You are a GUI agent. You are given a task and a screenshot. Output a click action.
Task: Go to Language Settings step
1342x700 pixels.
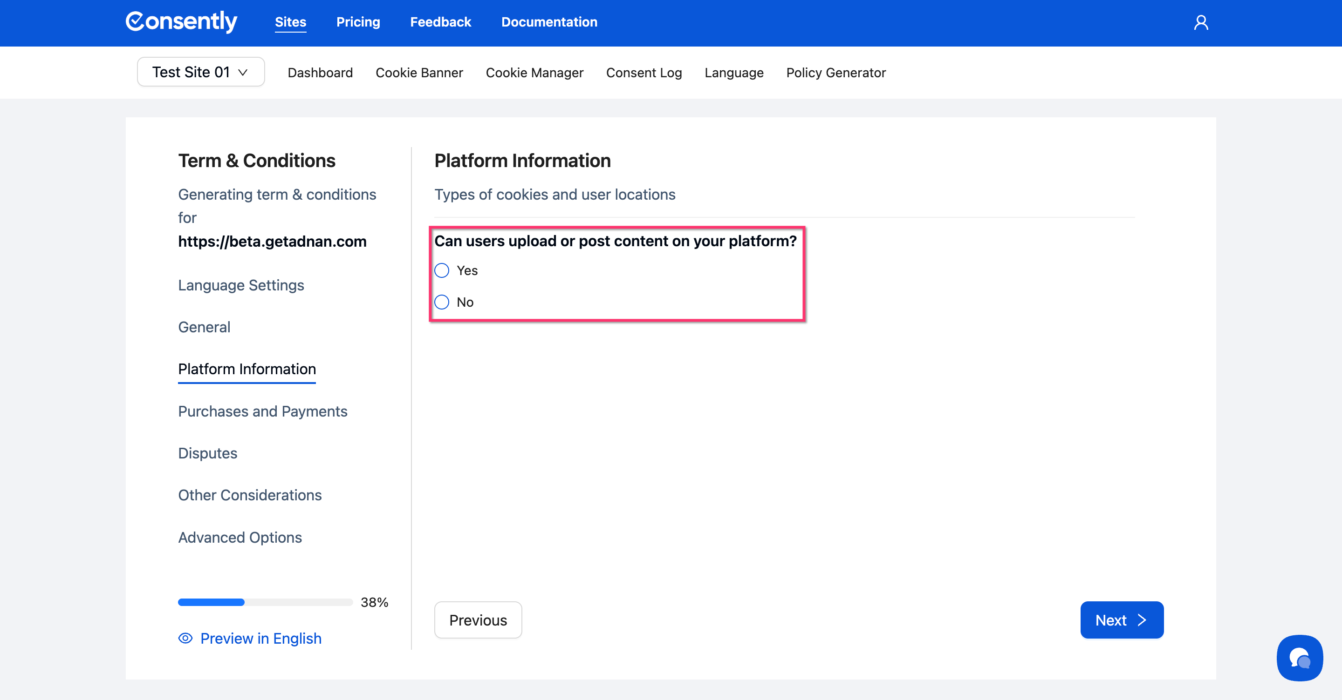pyautogui.click(x=241, y=285)
